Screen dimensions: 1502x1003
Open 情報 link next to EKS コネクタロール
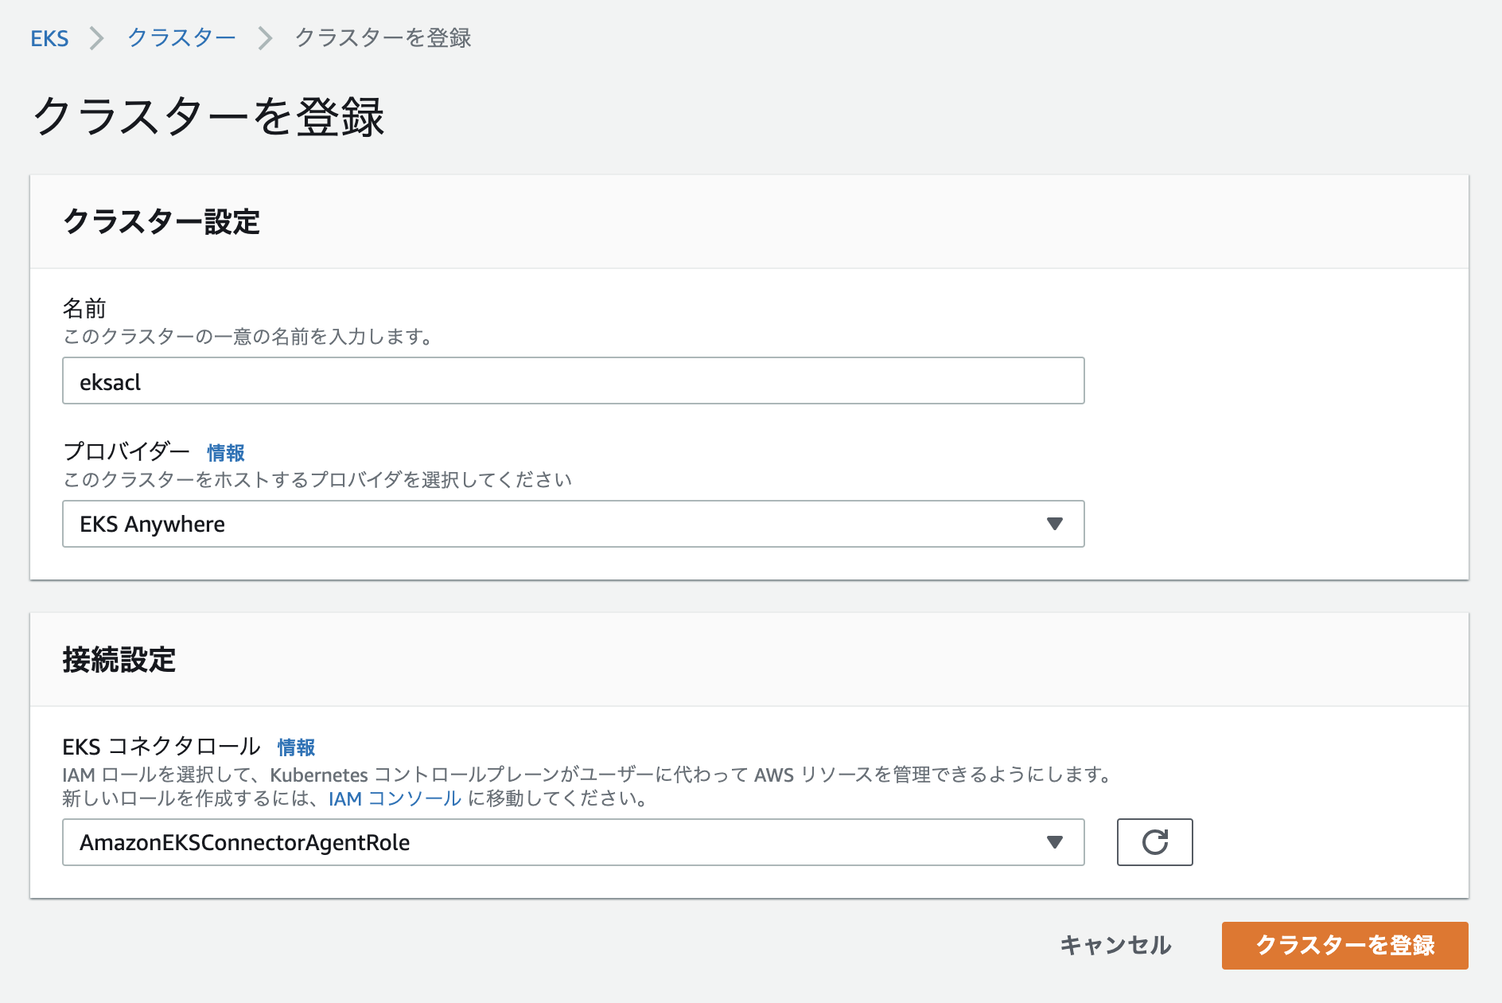pyautogui.click(x=296, y=747)
